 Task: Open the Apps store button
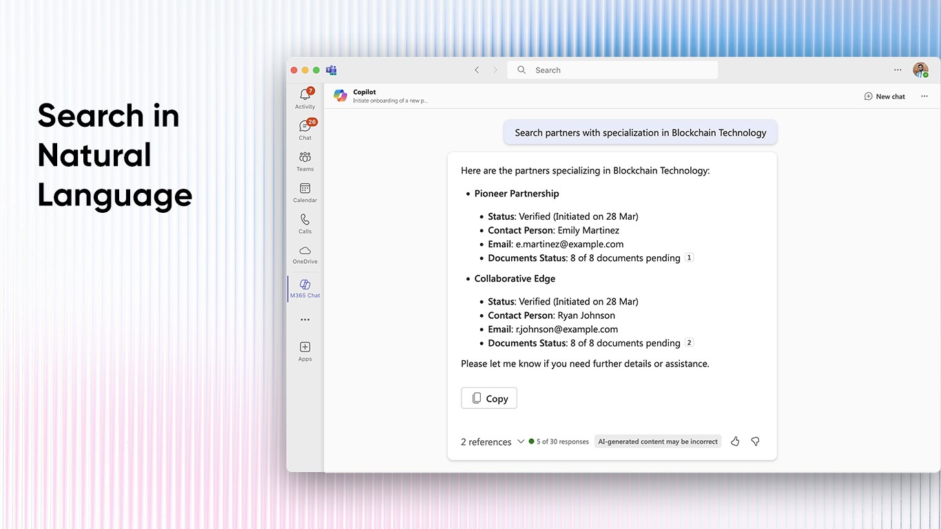305,351
